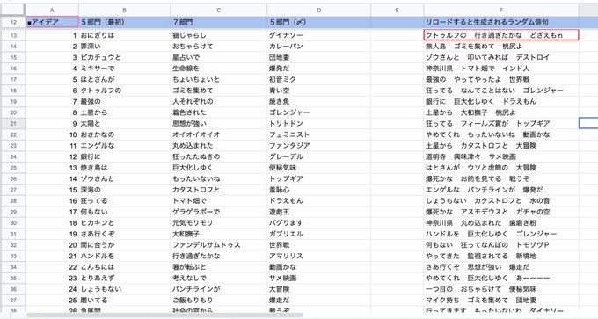The image size is (598, 319).
Task: Select the '考えなしで' cell
Action: coord(218,279)
